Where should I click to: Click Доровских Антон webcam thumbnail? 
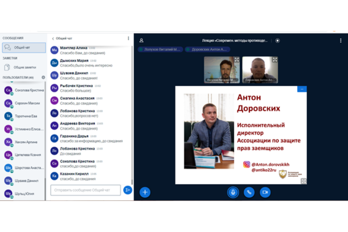[x=260, y=70]
